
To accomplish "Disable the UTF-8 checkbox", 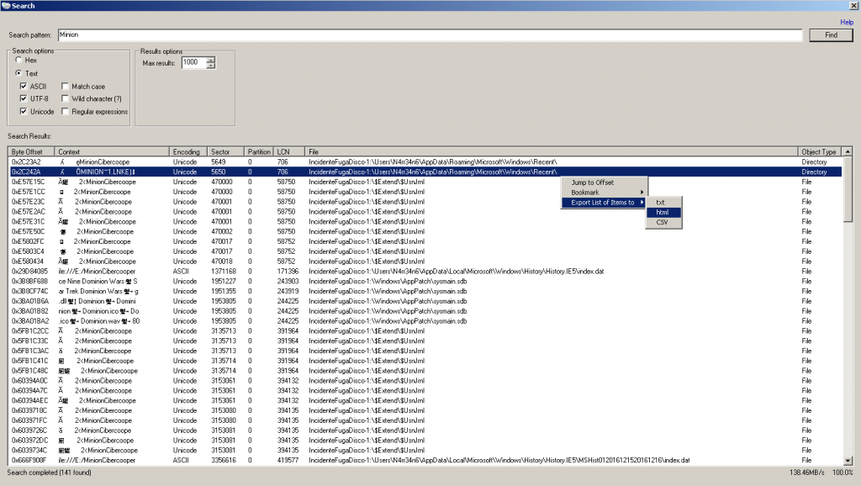I will coord(23,99).
